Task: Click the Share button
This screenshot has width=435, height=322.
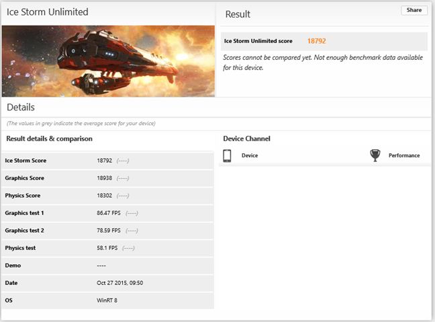Action: tap(414, 10)
